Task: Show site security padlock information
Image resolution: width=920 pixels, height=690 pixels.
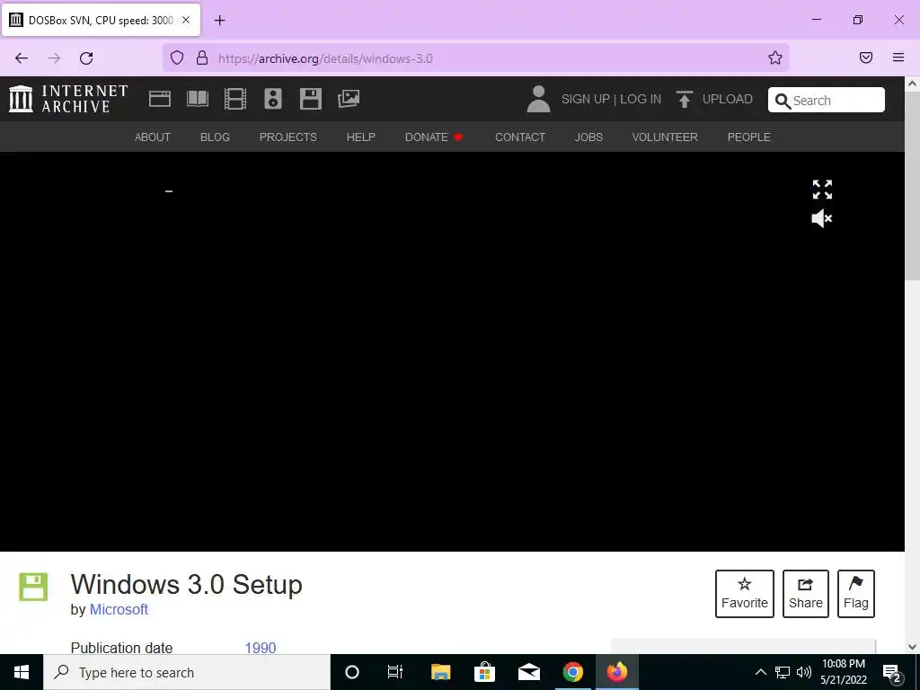Action: [x=202, y=57]
